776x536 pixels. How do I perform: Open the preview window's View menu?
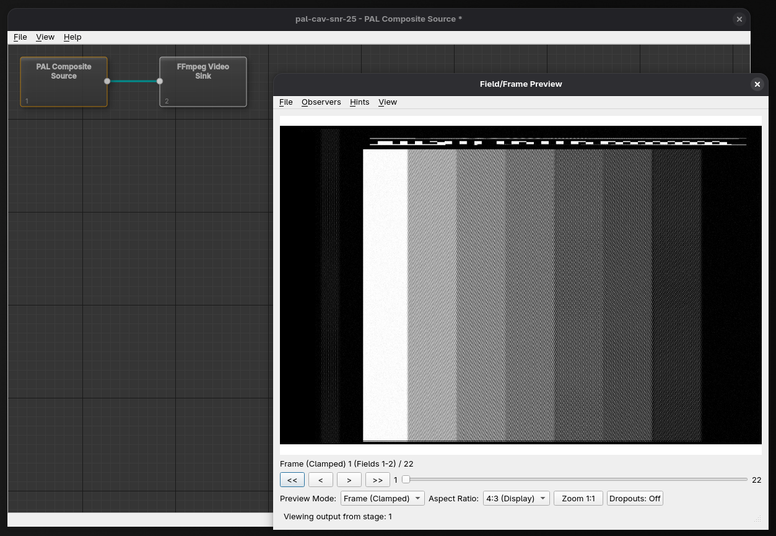coord(388,102)
